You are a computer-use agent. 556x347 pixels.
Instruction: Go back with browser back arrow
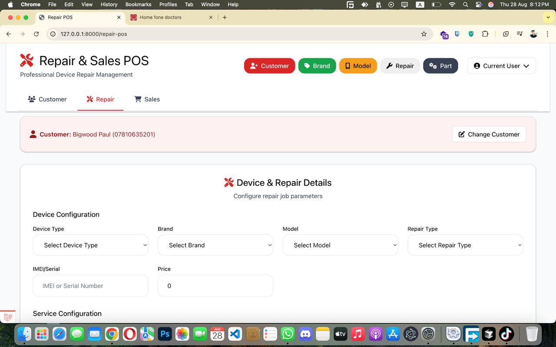pos(9,34)
